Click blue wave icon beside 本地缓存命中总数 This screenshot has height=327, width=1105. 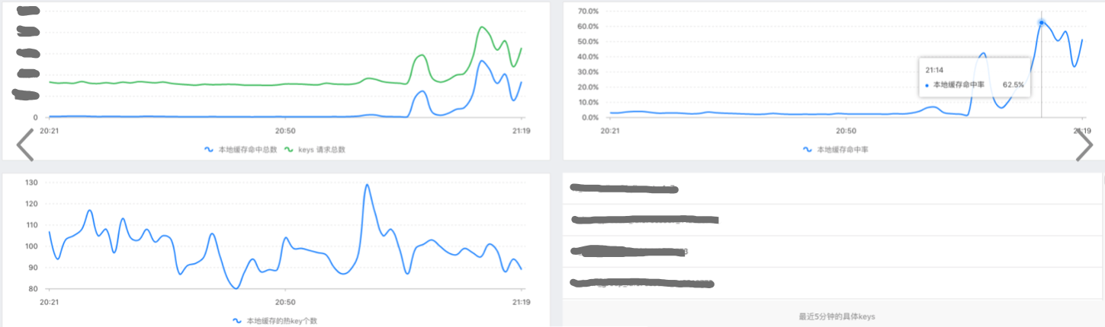[208, 150]
